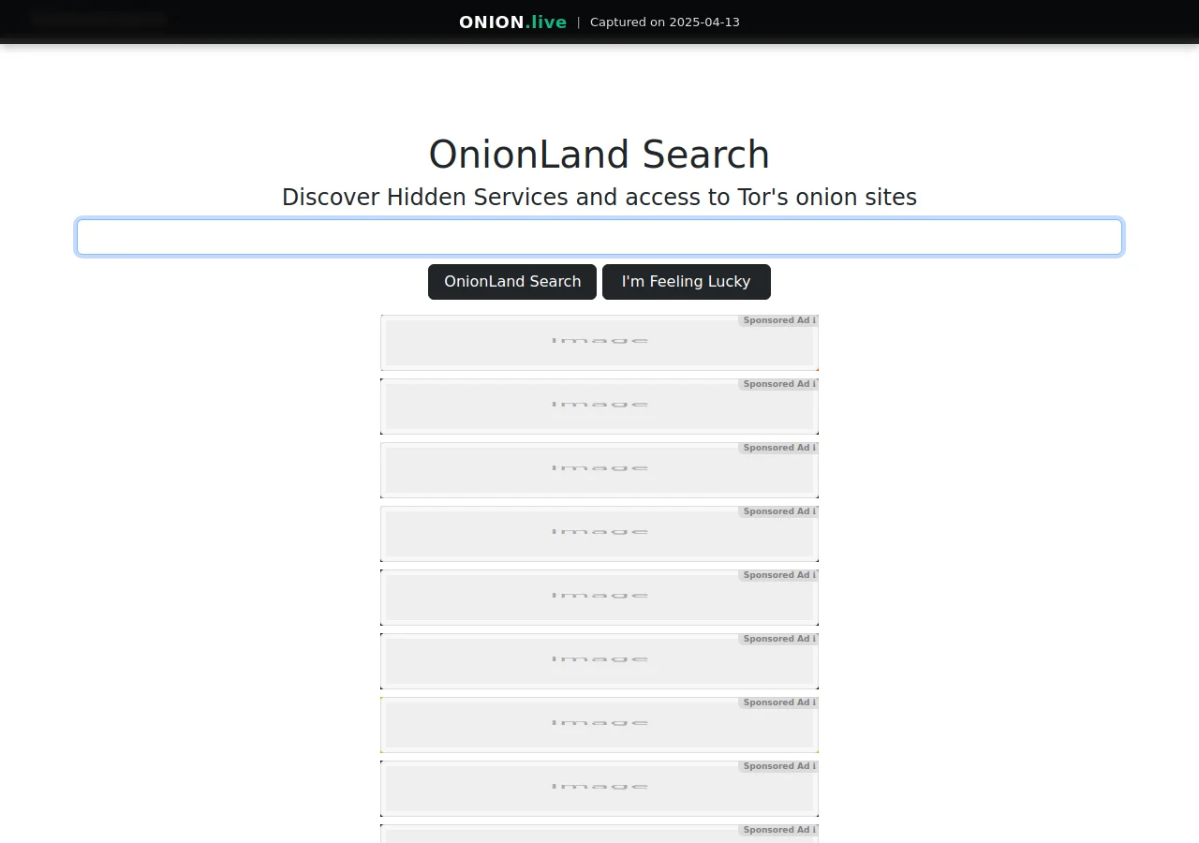This screenshot has width=1199, height=843.
Task: Open the info icon on the sixth Sponsored Ad
Action: tap(813, 638)
